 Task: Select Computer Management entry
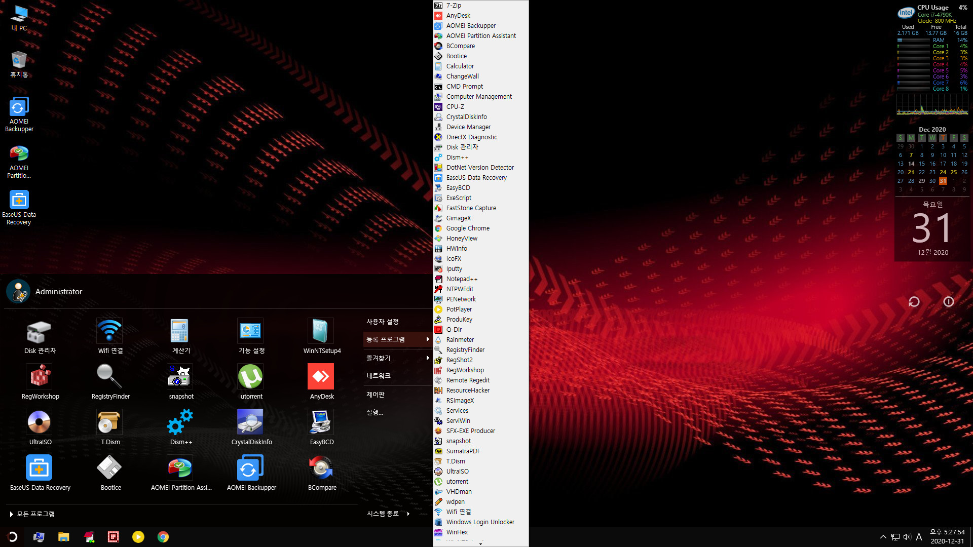[x=480, y=97]
